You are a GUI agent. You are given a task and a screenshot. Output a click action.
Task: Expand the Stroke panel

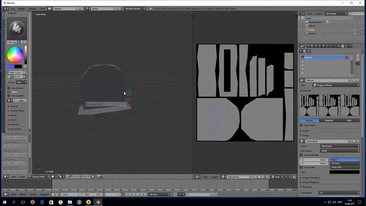13,116
